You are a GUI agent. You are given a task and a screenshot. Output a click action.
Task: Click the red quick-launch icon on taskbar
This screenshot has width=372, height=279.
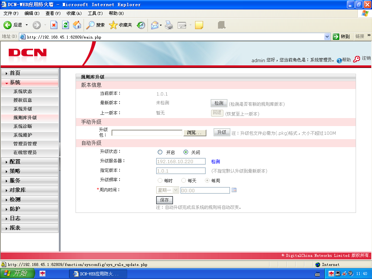43,274
